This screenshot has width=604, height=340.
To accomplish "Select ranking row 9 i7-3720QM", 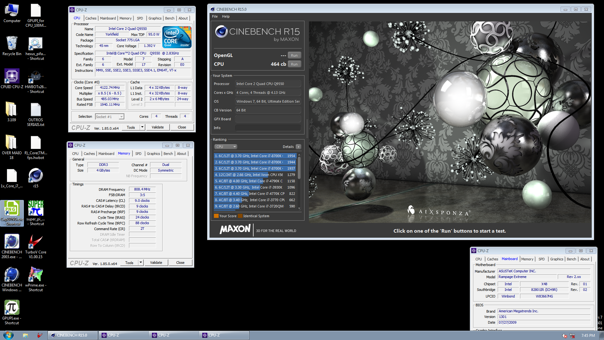I will click(x=255, y=206).
